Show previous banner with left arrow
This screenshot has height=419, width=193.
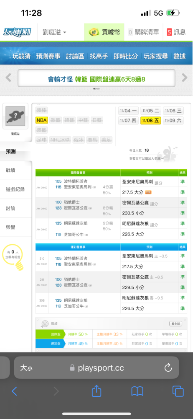[x=8, y=78]
